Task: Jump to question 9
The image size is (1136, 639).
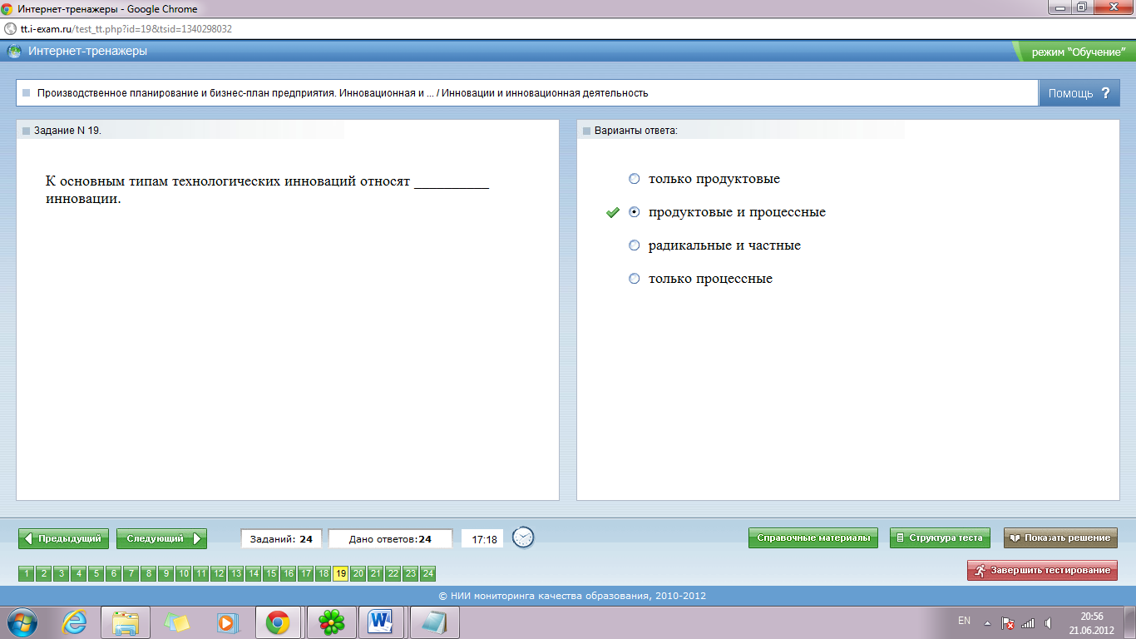Action: click(x=166, y=573)
